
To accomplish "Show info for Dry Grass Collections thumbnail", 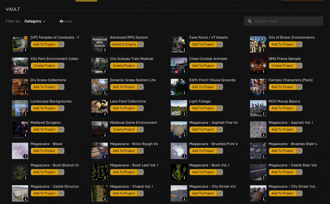I will pyautogui.click(x=25, y=92).
